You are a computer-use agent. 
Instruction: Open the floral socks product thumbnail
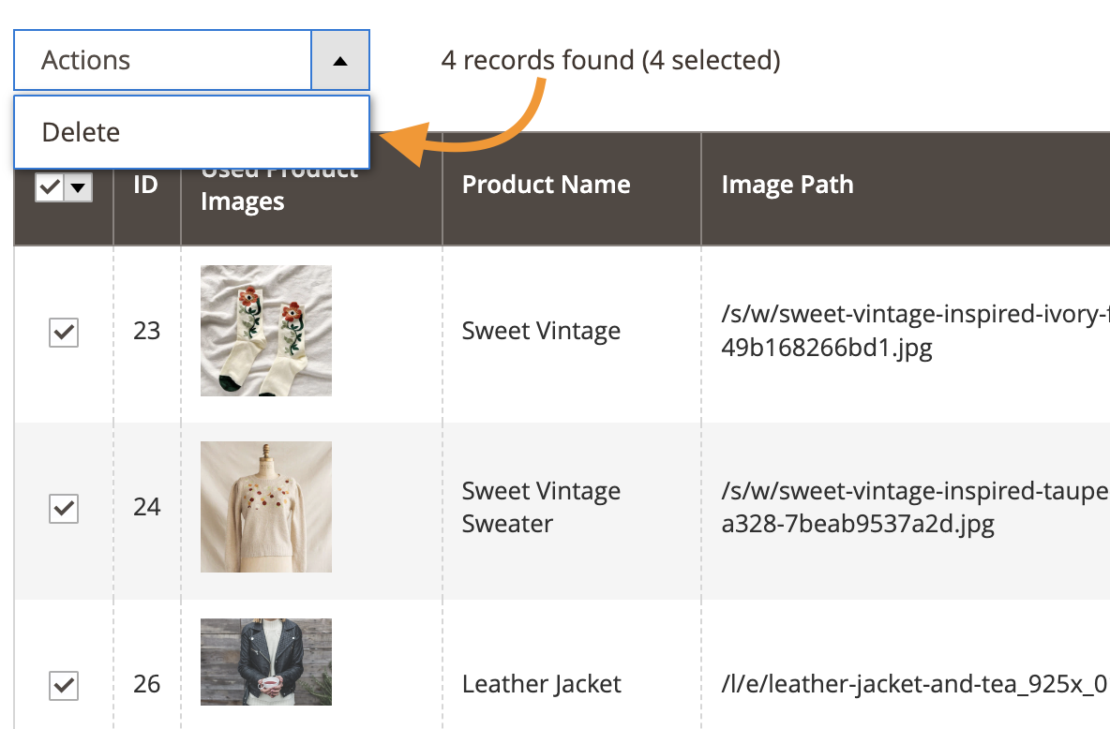click(x=266, y=331)
